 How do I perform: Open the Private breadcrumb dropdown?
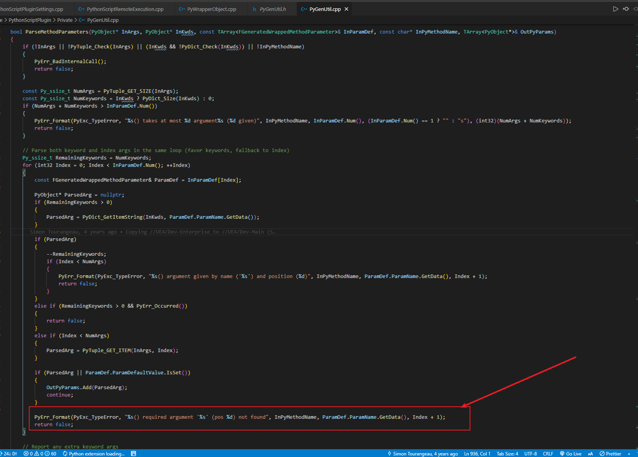(65, 20)
